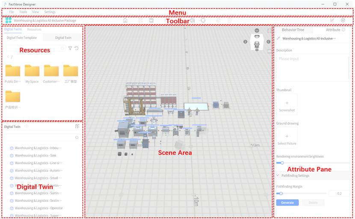Rotate view using top arrow above view cube
Screen dimensions: 355x219
pos(257,30)
